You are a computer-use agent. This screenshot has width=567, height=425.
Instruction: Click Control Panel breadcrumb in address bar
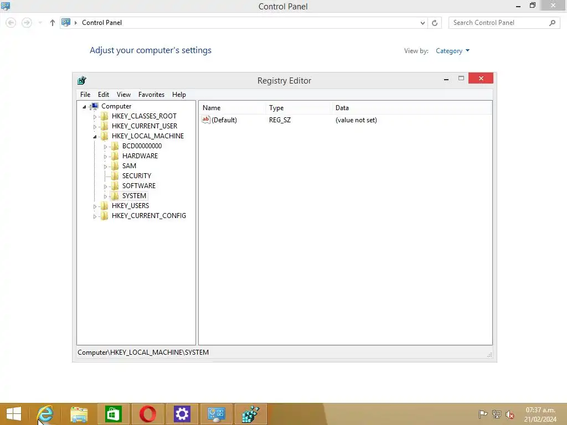point(102,22)
